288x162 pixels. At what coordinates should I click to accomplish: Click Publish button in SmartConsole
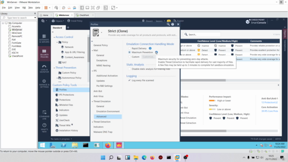[179, 21]
